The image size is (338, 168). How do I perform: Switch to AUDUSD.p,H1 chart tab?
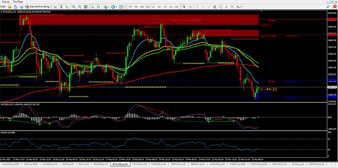pos(217,164)
